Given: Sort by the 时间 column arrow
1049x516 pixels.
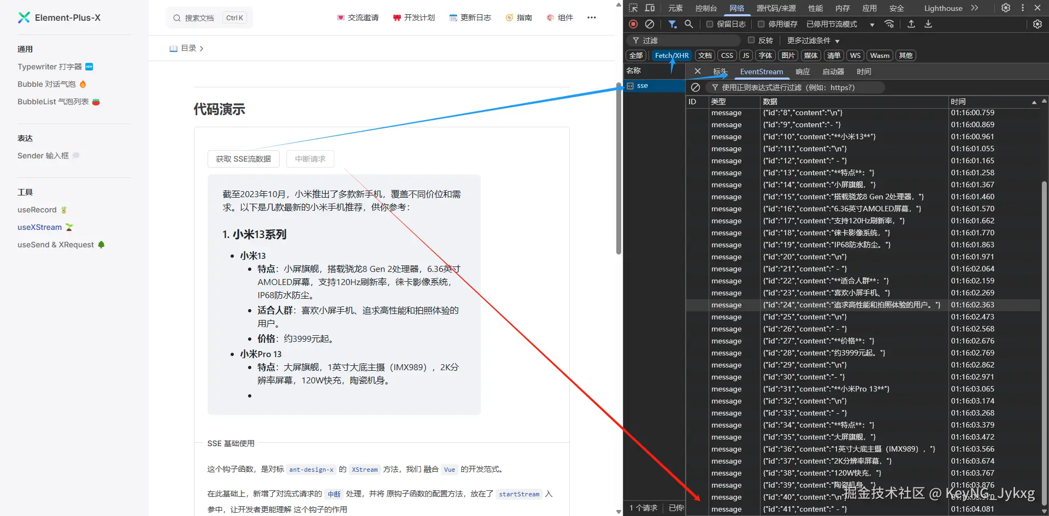Looking at the screenshot, I should (x=1034, y=102).
